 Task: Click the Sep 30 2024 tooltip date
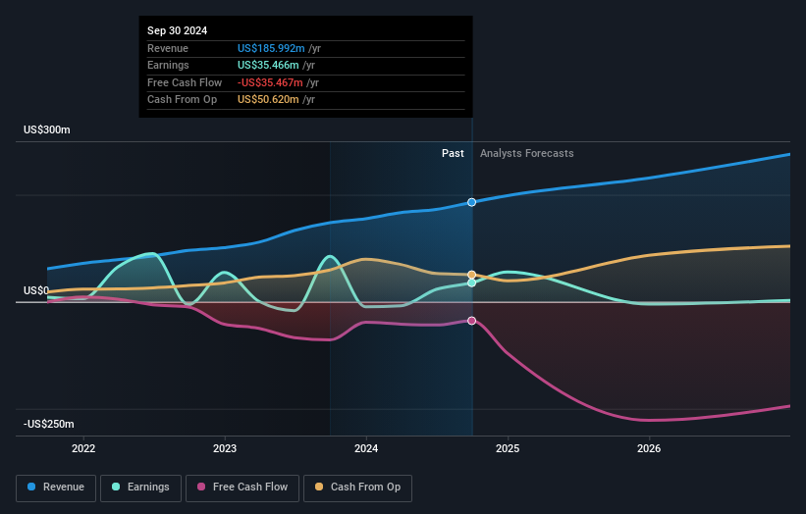(178, 30)
